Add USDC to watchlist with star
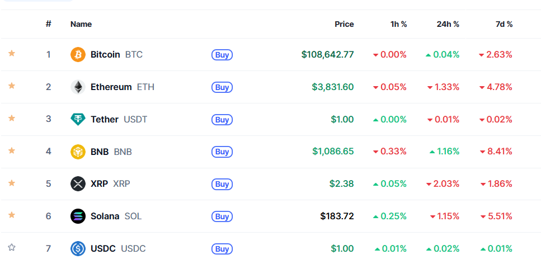The width and height of the screenshot is (541, 264). click(12, 247)
